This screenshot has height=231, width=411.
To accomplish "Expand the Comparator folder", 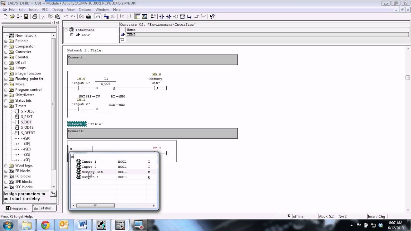I will (6, 47).
